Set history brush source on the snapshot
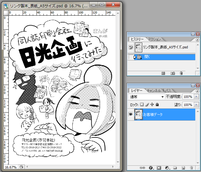This screenshot has height=172, width=201. 131,47
